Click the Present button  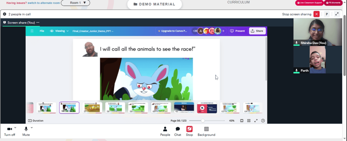tap(237, 31)
